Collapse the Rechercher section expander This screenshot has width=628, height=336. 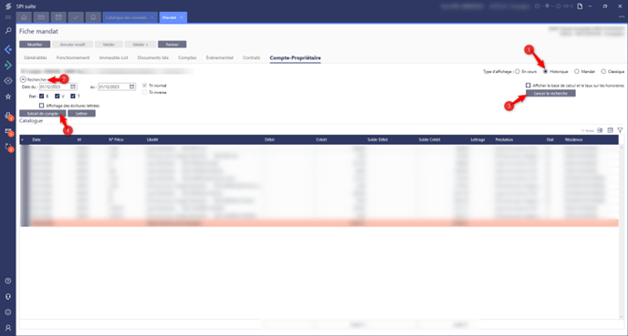pyautogui.click(x=23, y=79)
